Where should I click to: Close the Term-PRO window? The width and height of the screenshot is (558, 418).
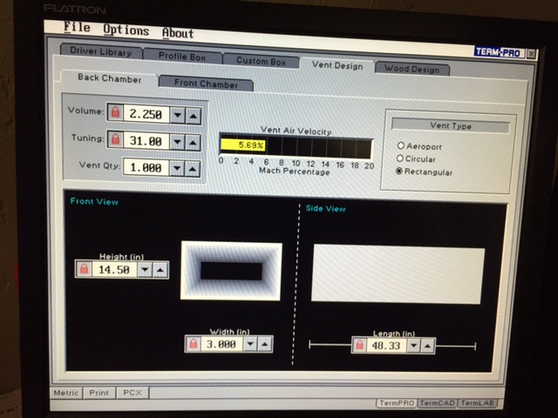[531, 54]
